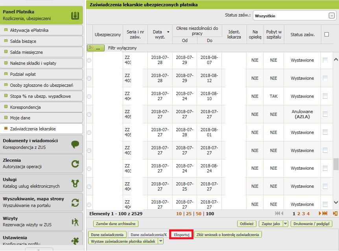The height and width of the screenshot is (251, 339).
Task: Click the table scroll down arrow
Action: tap(336, 202)
